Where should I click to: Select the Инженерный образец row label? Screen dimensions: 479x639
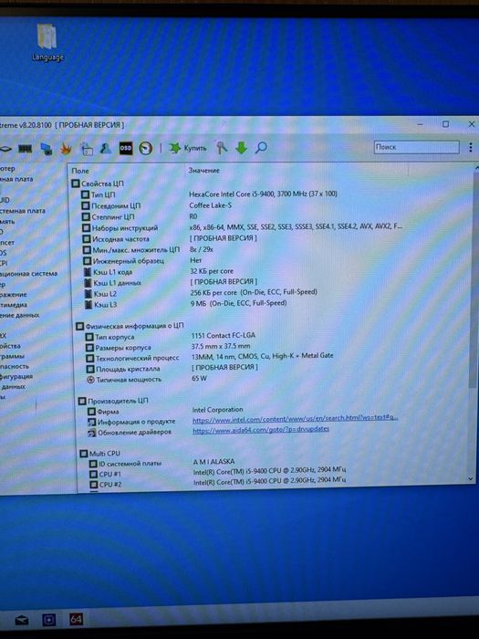(129, 261)
